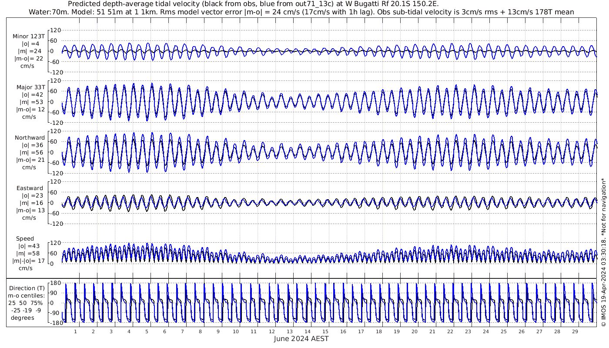Click day '29' on the date axis
This screenshot has width=609, height=348.
pyautogui.click(x=575, y=331)
